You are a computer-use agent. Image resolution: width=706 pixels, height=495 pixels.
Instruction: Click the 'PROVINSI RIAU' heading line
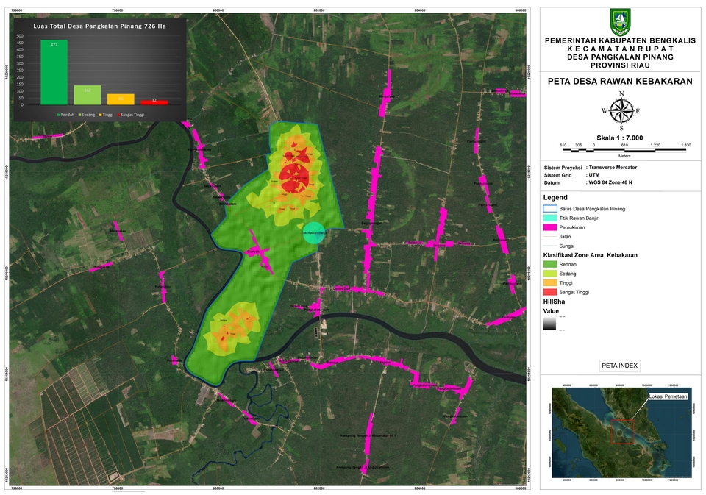(x=620, y=65)
